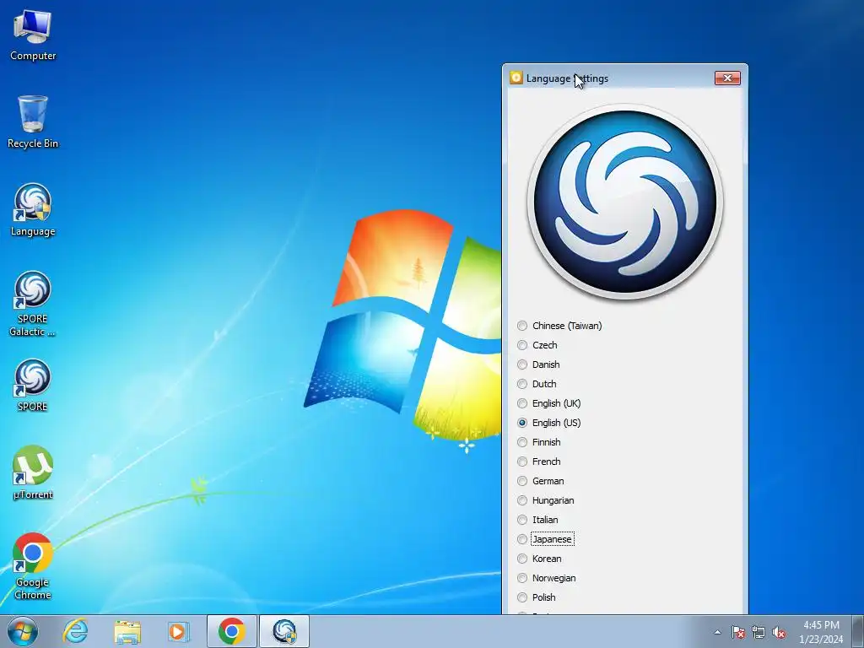This screenshot has width=864, height=648.
Task: Select the French language option
Action: click(x=539, y=462)
